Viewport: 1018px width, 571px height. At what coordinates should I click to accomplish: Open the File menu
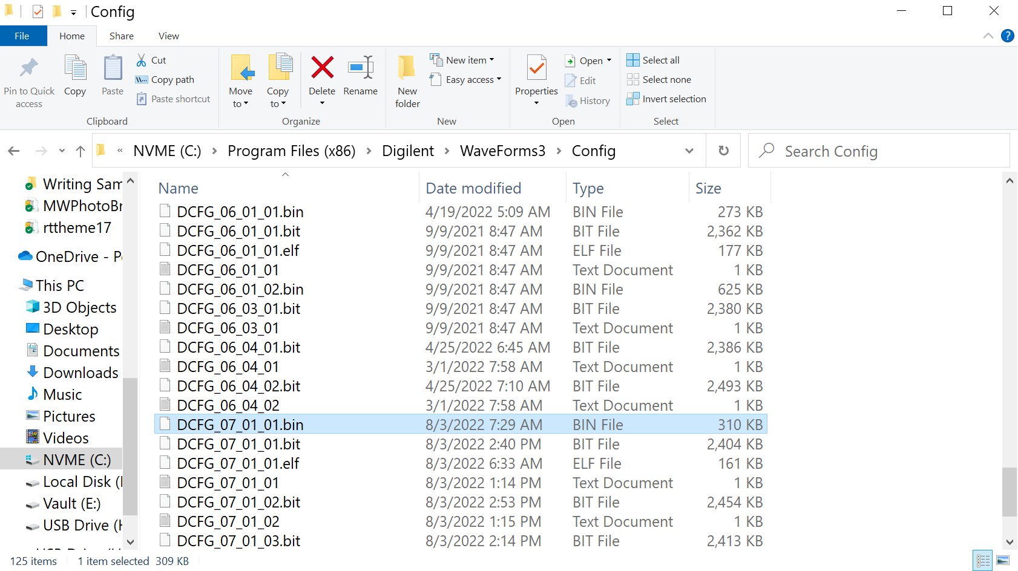[22, 36]
